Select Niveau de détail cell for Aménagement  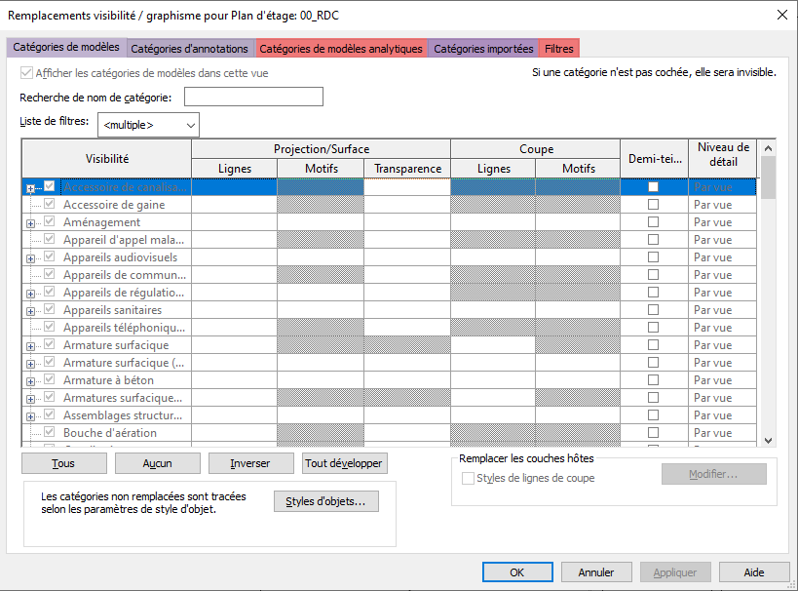pos(719,222)
